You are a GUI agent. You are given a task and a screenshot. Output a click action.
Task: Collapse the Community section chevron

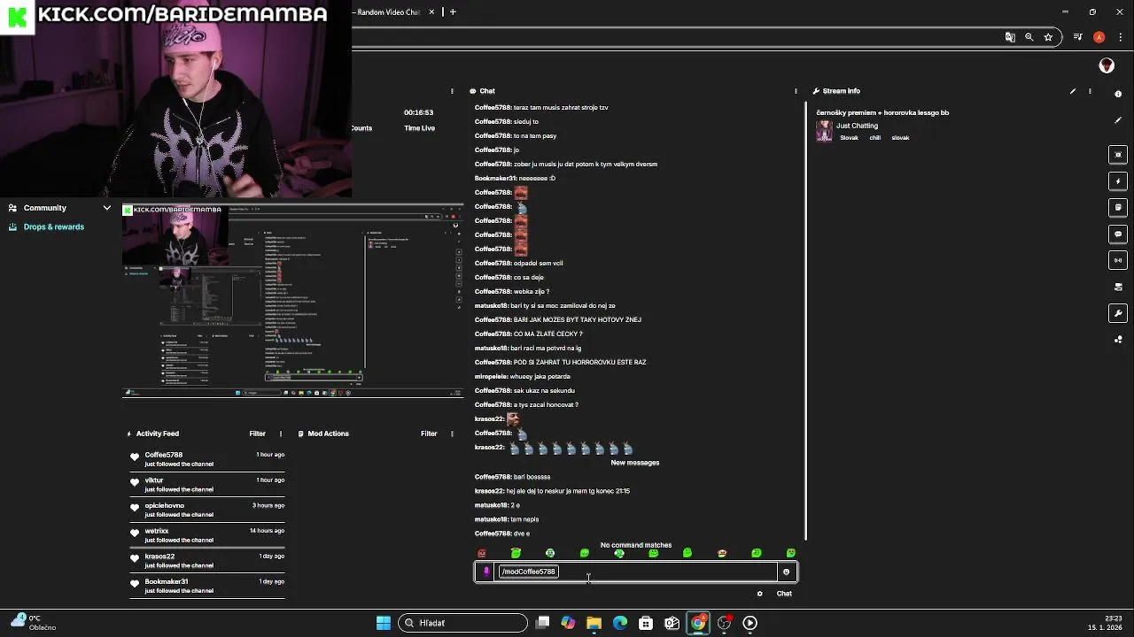pos(106,208)
